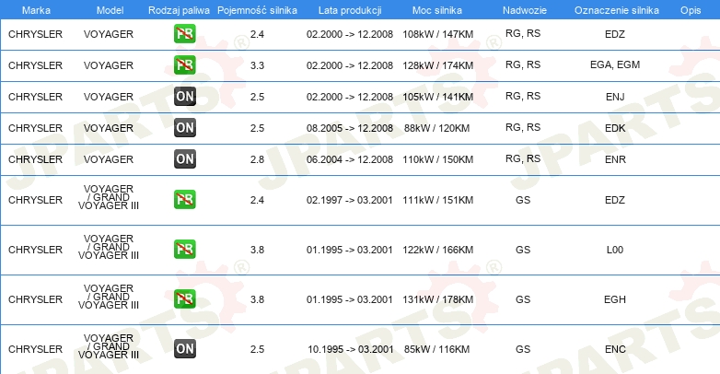This screenshot has width=720, height=374.
Task: Click engine capacity 3.3
Action: pos(257,65)
